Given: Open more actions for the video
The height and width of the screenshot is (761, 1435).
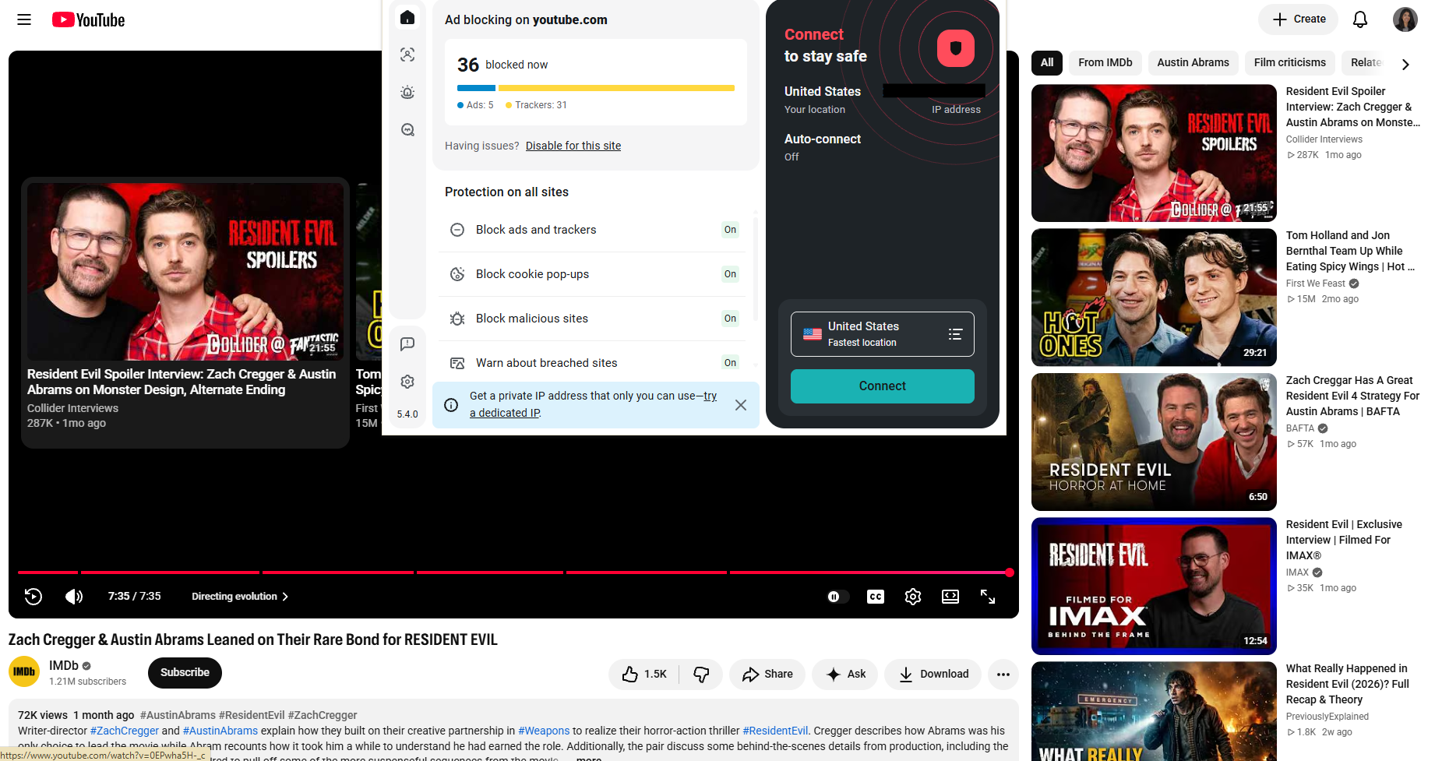Looking at the screenshot, I should [x=1003, y=674].
